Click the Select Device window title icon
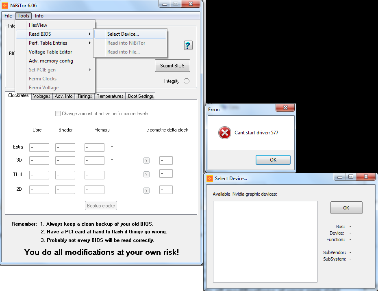 (x=210, y=178)
